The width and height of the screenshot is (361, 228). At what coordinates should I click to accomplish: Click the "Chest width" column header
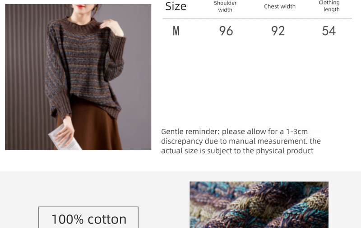280,6
